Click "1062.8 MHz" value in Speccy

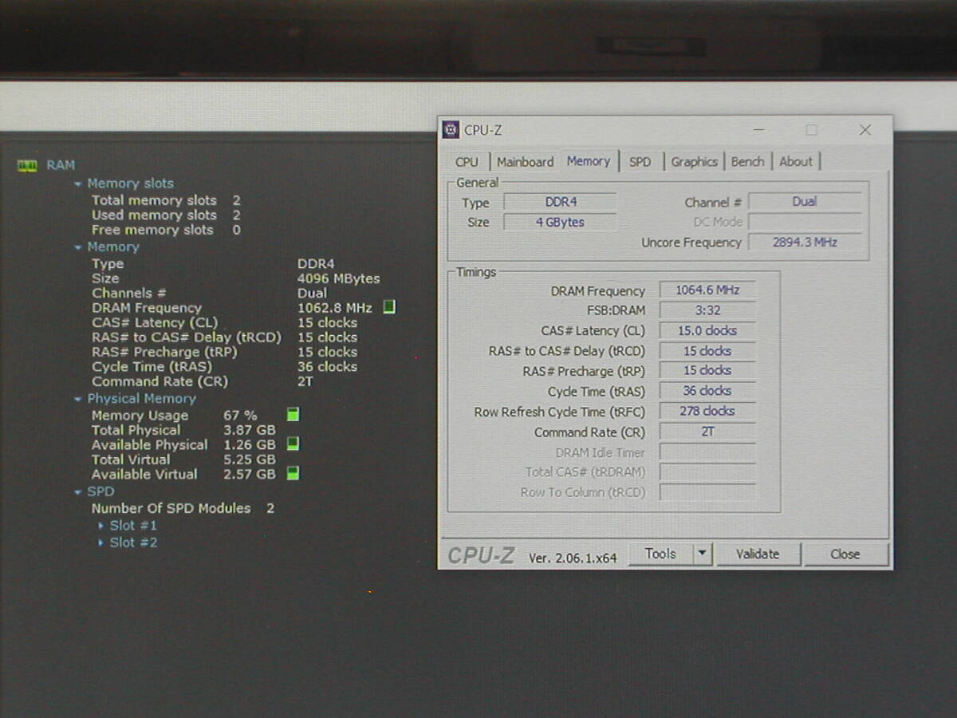334,308
